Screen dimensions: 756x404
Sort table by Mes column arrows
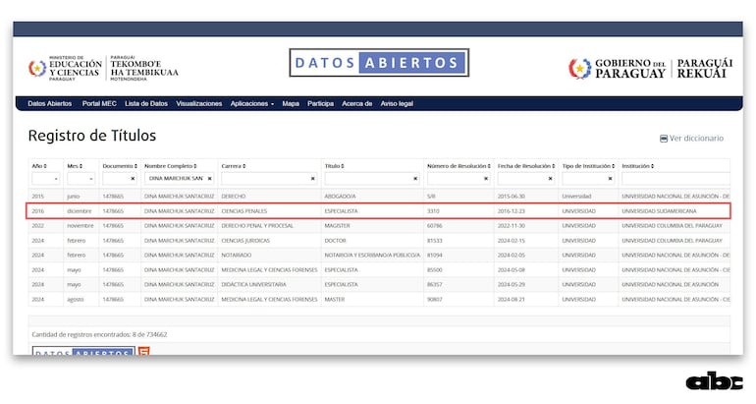(81, 166)
